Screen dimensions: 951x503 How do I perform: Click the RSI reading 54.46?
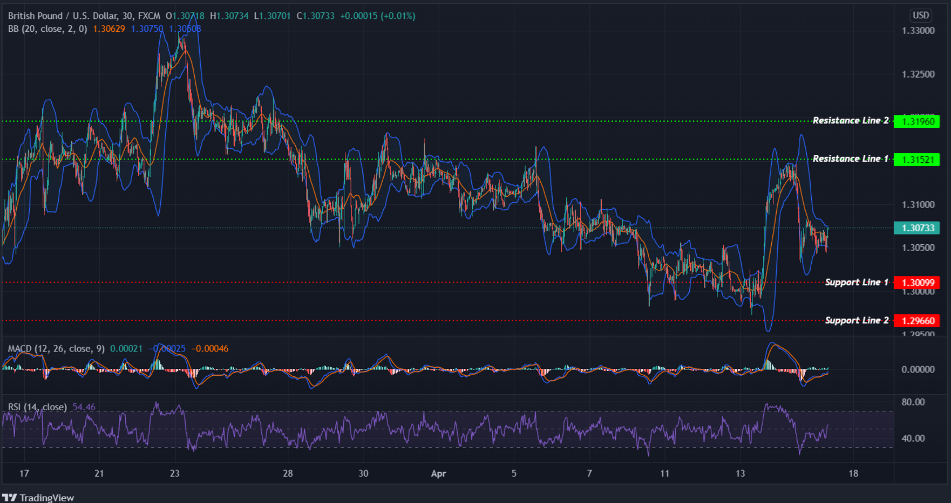(84, 407)
